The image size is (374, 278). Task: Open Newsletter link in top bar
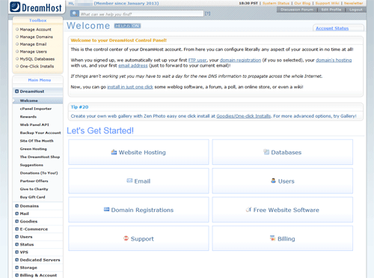click(x=353, y=3)
